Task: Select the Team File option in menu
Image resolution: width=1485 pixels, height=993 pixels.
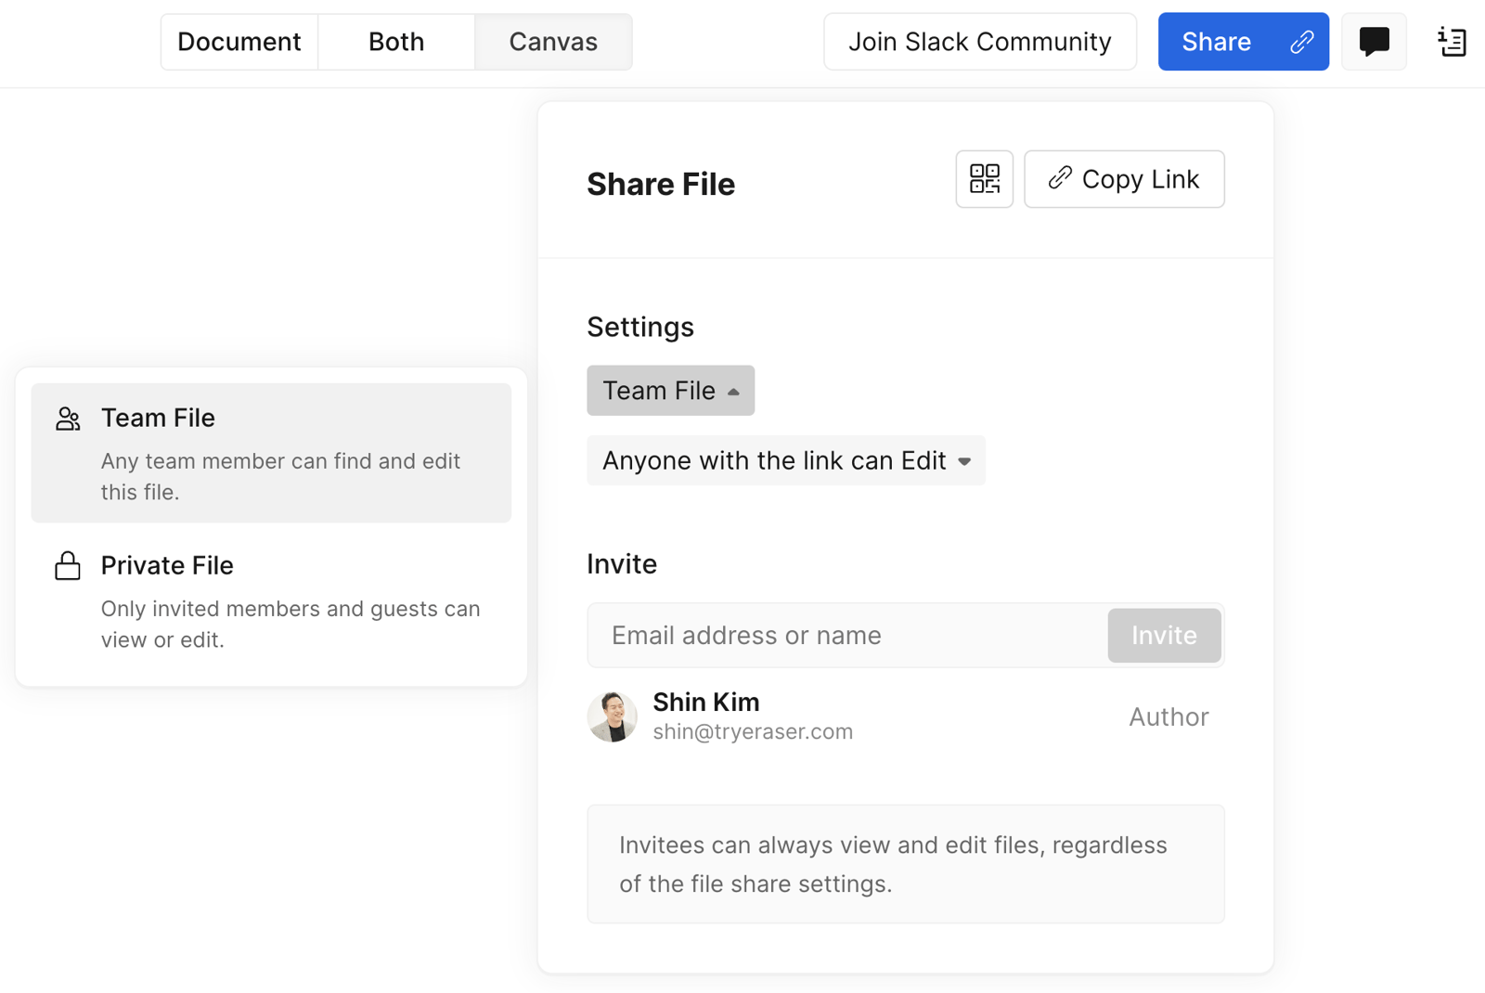Action: pyautogui.click(x=271, y=453)
